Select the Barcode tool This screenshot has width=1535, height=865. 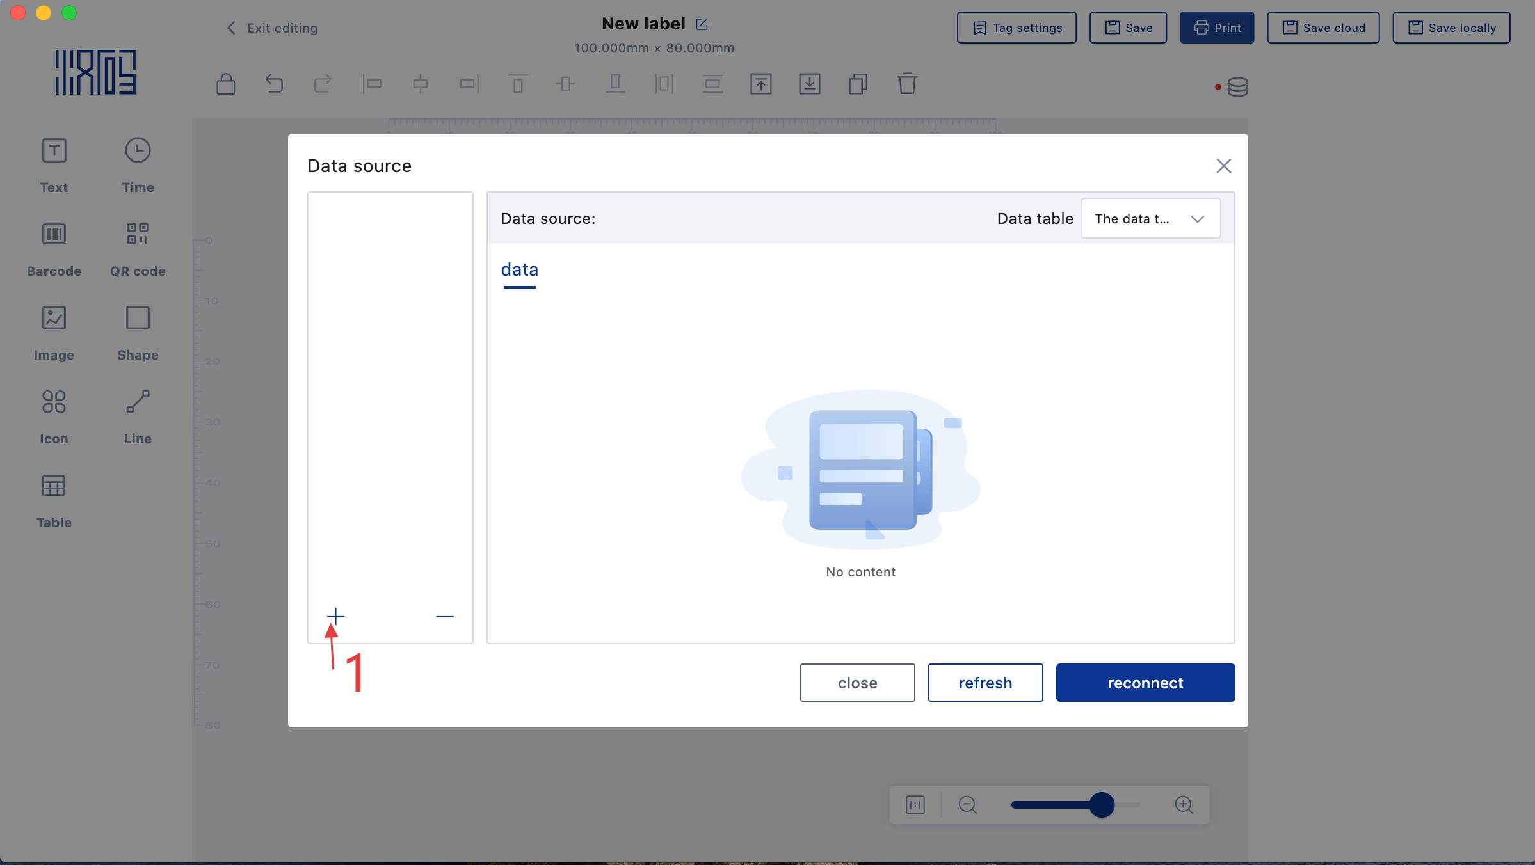(54, 249)
